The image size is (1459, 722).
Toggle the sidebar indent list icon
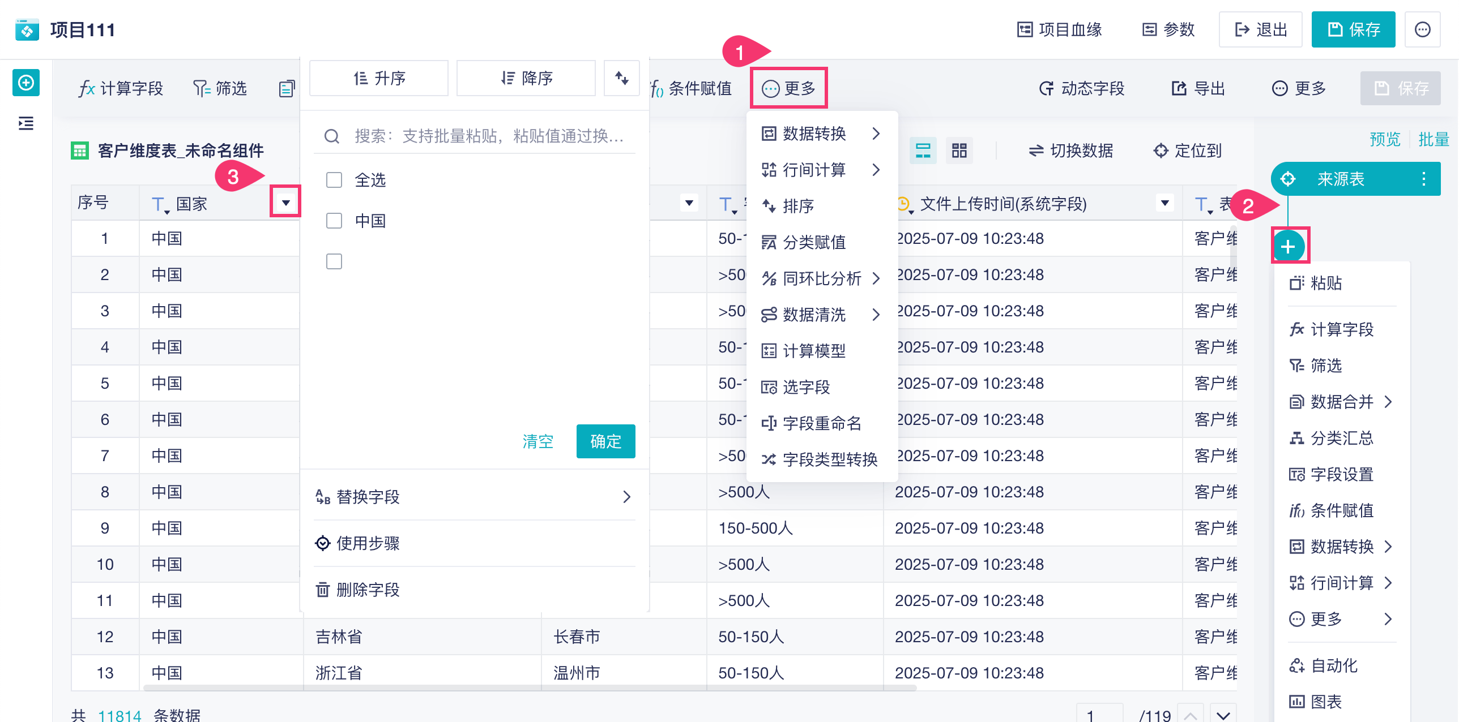26,123
